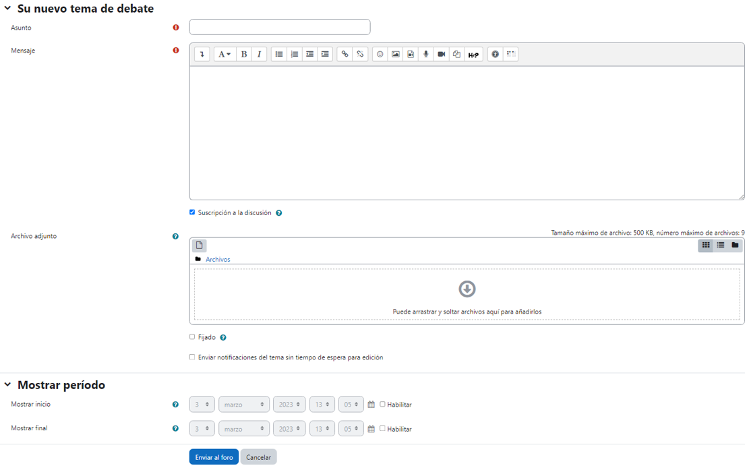Click the Enviar al foro button
Screen dimensions: 749x468
(x=214, y=457)
